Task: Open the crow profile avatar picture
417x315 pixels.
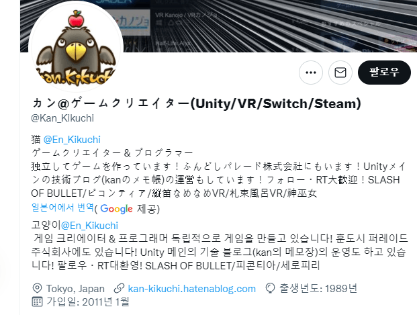Action: (x=76, y=46)
